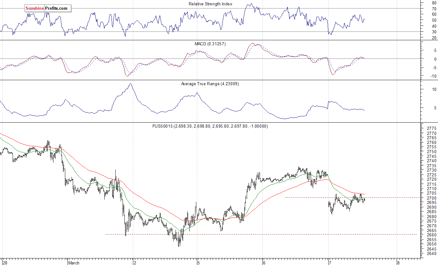Select the FUS50015 price chart title

210,126
